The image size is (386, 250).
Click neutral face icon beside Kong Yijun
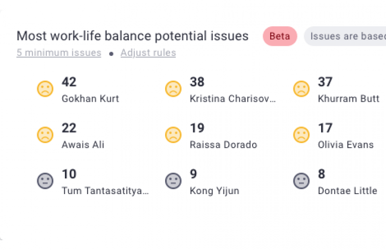click(173, 181)
